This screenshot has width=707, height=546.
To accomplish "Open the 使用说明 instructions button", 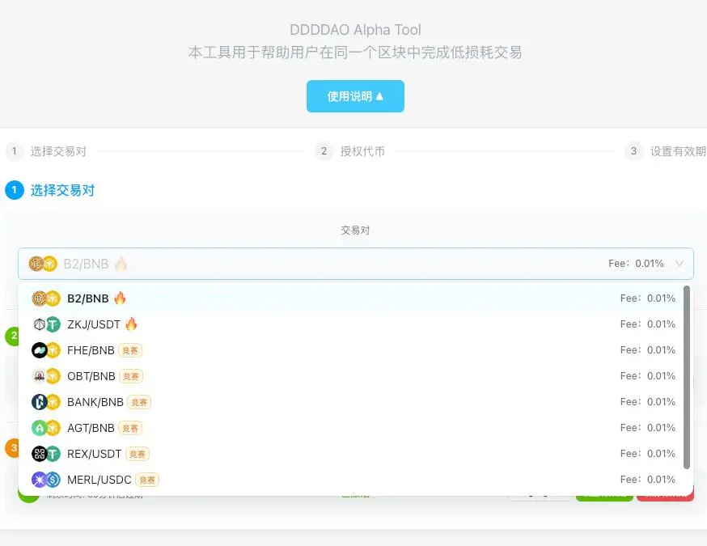I will (x=355, y=96).
